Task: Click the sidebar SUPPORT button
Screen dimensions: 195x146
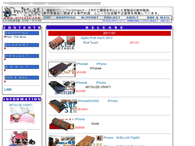Action: [22, 45]
